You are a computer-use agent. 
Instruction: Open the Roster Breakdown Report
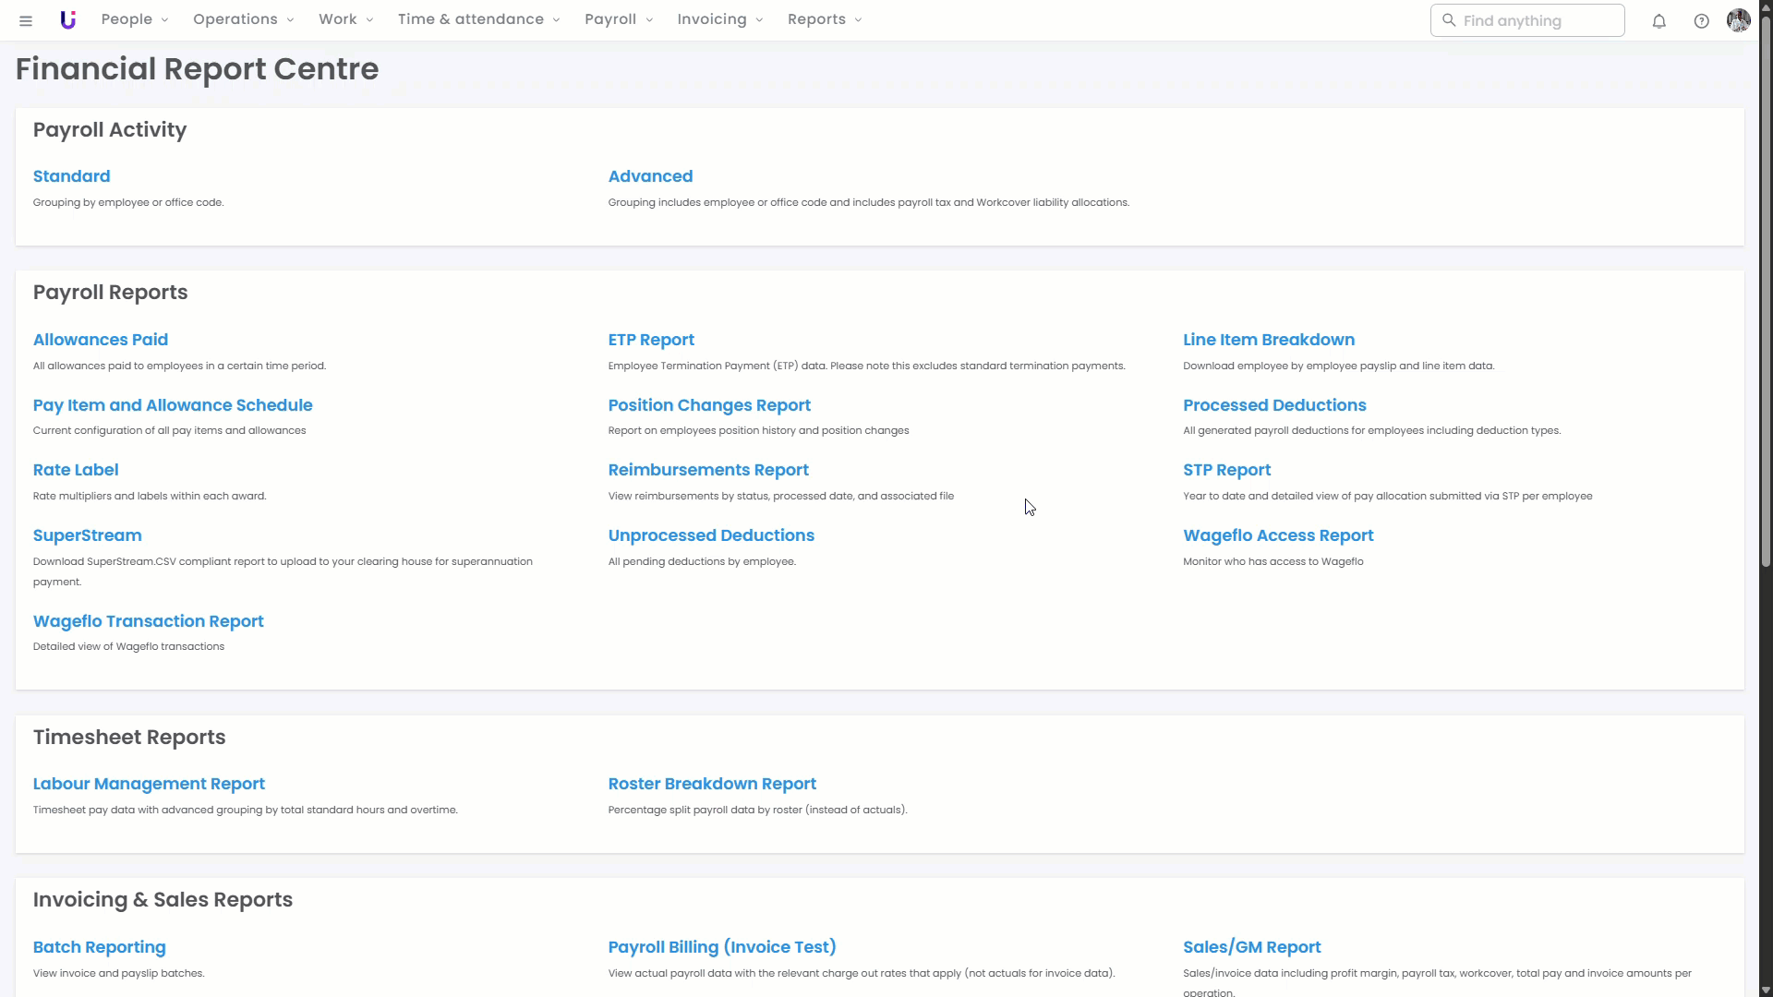tap(712, 784)
